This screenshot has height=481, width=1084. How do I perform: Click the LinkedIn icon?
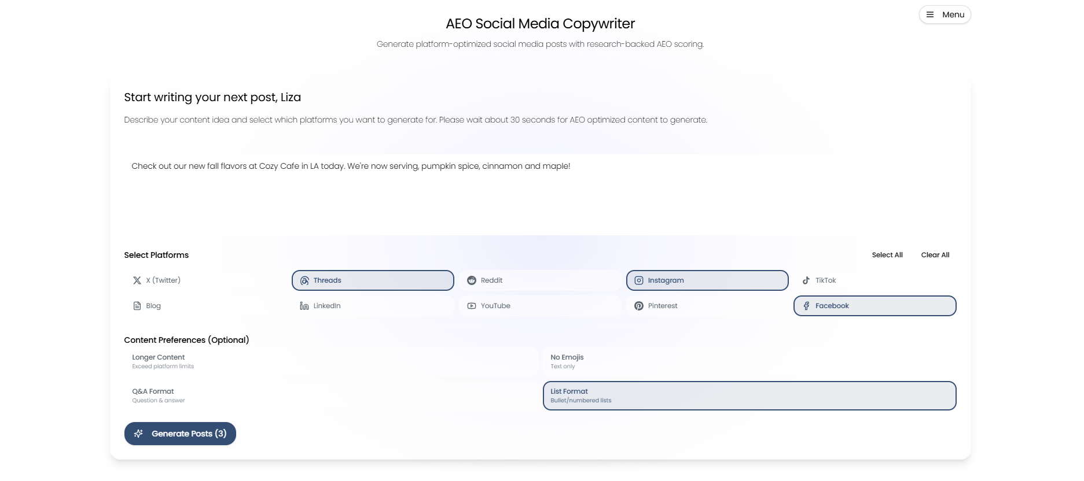point(304,306)
